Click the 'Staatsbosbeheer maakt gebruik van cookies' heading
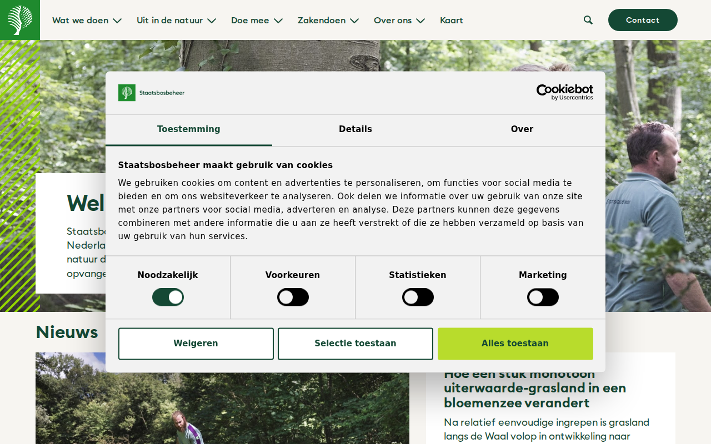The width and height of the screenshot is (711, 444). click(226, 165)
